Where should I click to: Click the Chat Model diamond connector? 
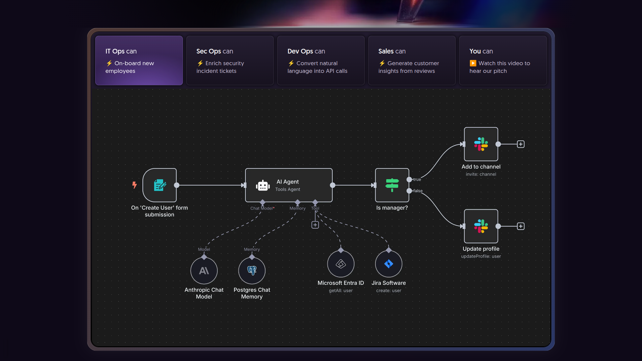click(262, 202)
